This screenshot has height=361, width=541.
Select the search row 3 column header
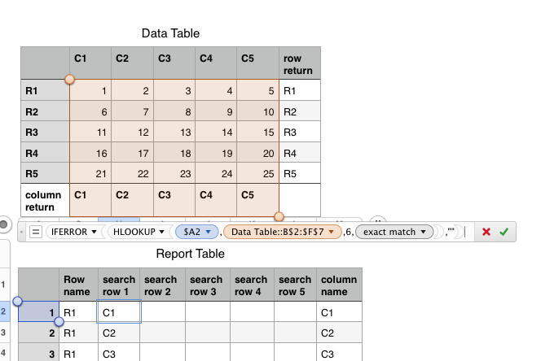pos(208,285)
